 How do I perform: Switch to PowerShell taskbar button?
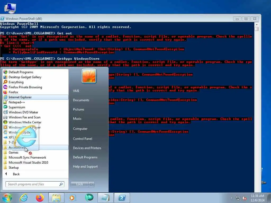(x=122, y=198)
